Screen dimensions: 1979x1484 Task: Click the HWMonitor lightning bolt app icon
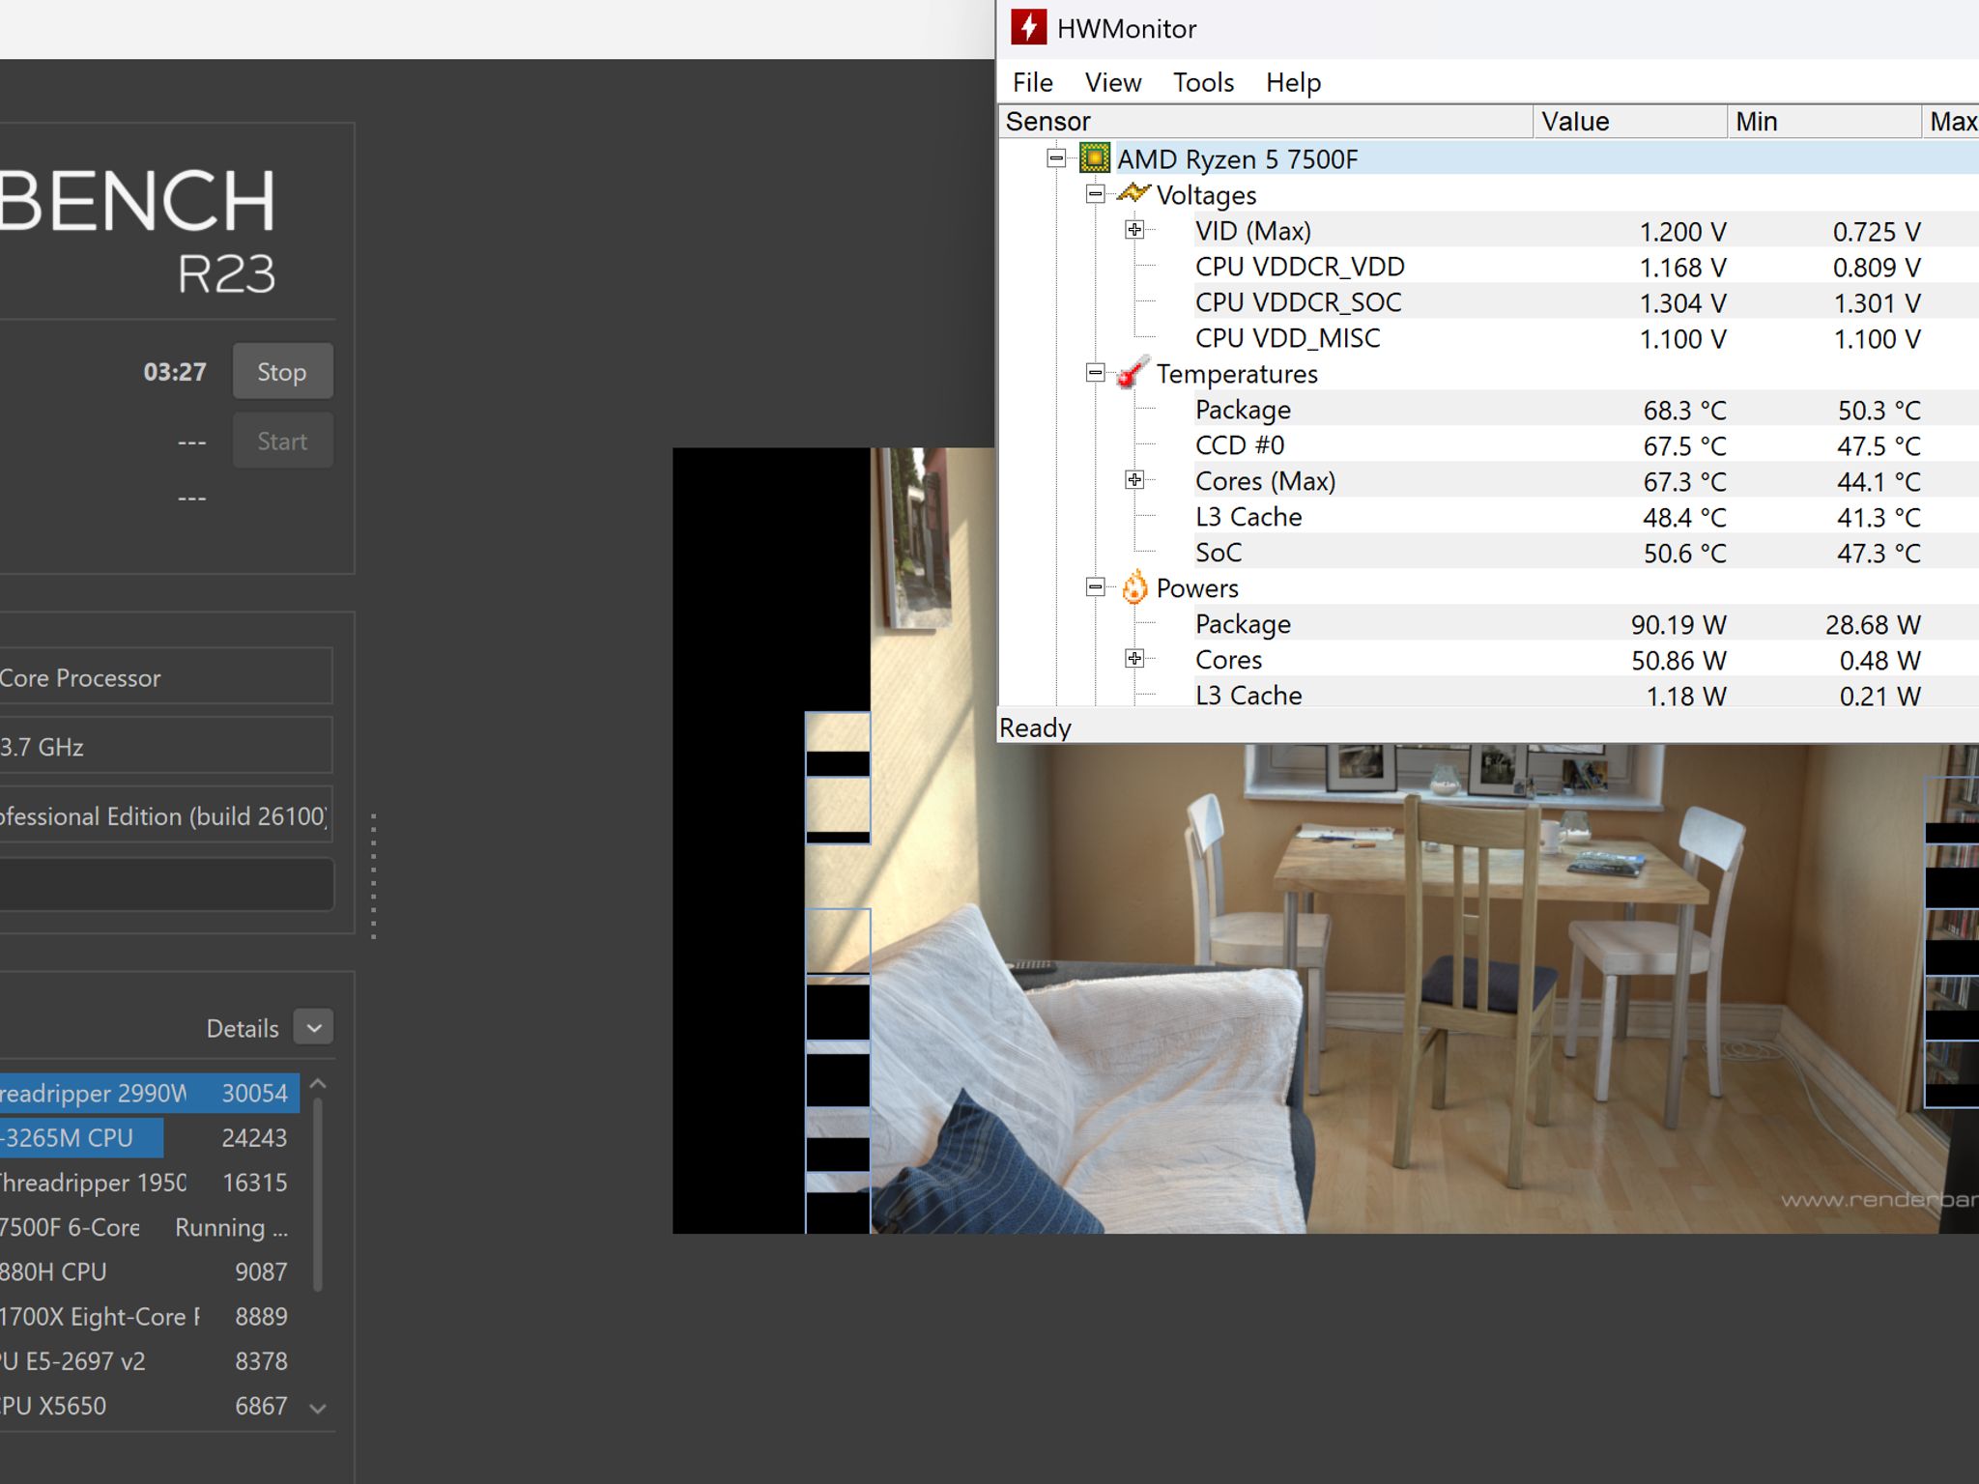(x=1028, y=27)
